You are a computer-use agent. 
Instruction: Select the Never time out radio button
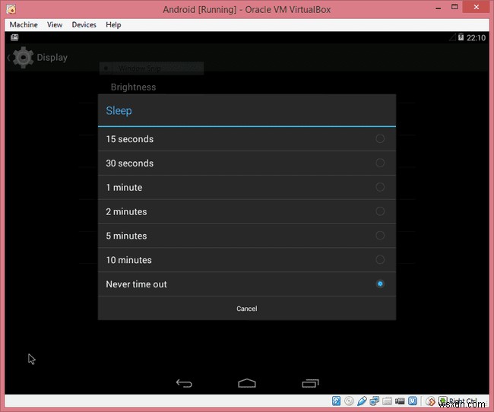click(380, 284)
